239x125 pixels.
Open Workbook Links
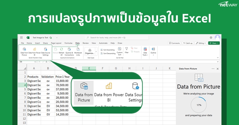(x=78, y=52)
